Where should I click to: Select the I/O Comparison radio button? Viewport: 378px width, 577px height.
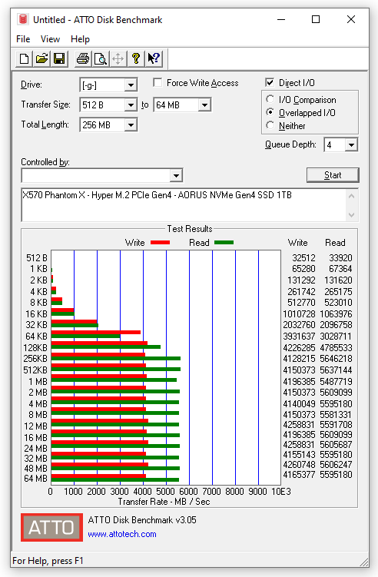point(270,99)
